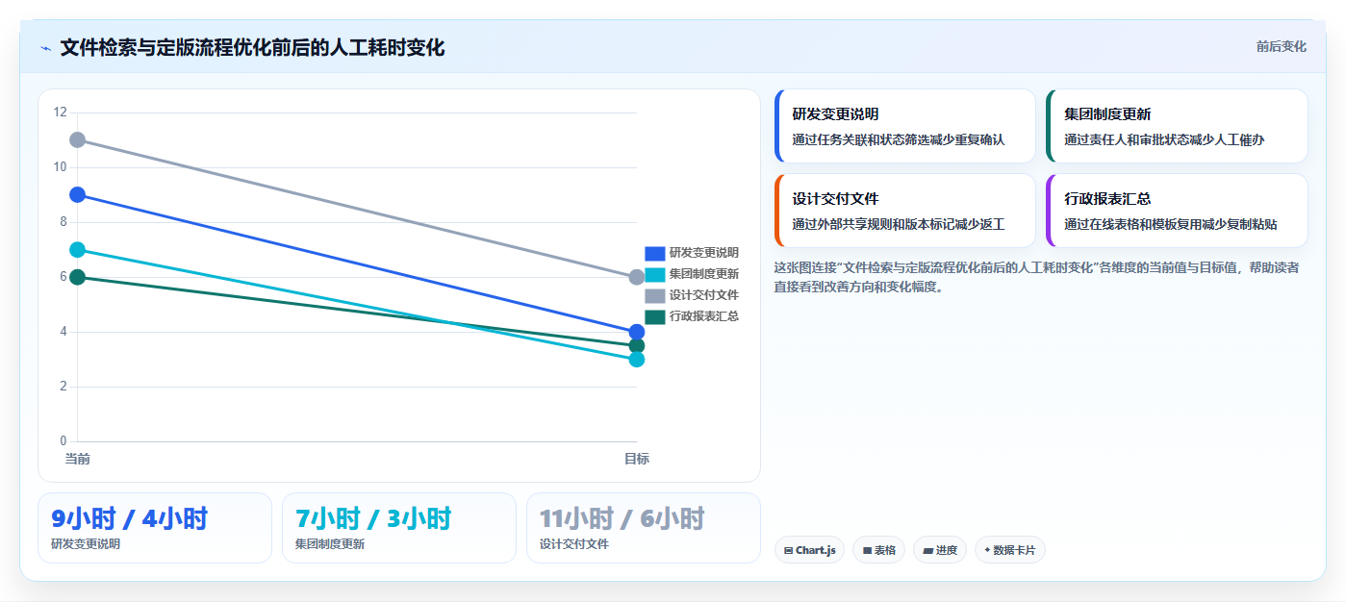Viewport: 1346px width, 602px height.
Task: Click the text 通过责任人和审批状态减少人工催办
Action: [x=1163, y=139]
